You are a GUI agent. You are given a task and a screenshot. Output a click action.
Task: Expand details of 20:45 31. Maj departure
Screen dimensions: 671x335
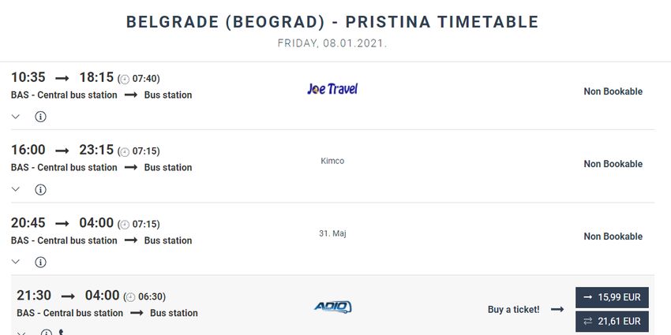tap(16, 262)
